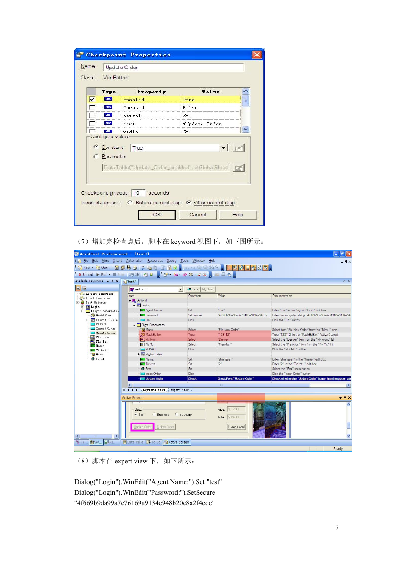Select the Update Order row in keyword view

[239, 378]
